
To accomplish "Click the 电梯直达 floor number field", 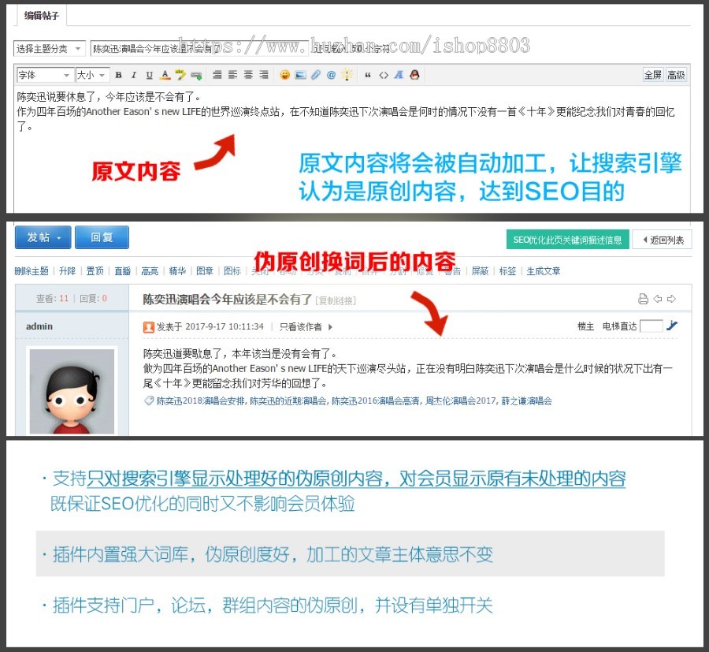I will click(x=651, y=326).
